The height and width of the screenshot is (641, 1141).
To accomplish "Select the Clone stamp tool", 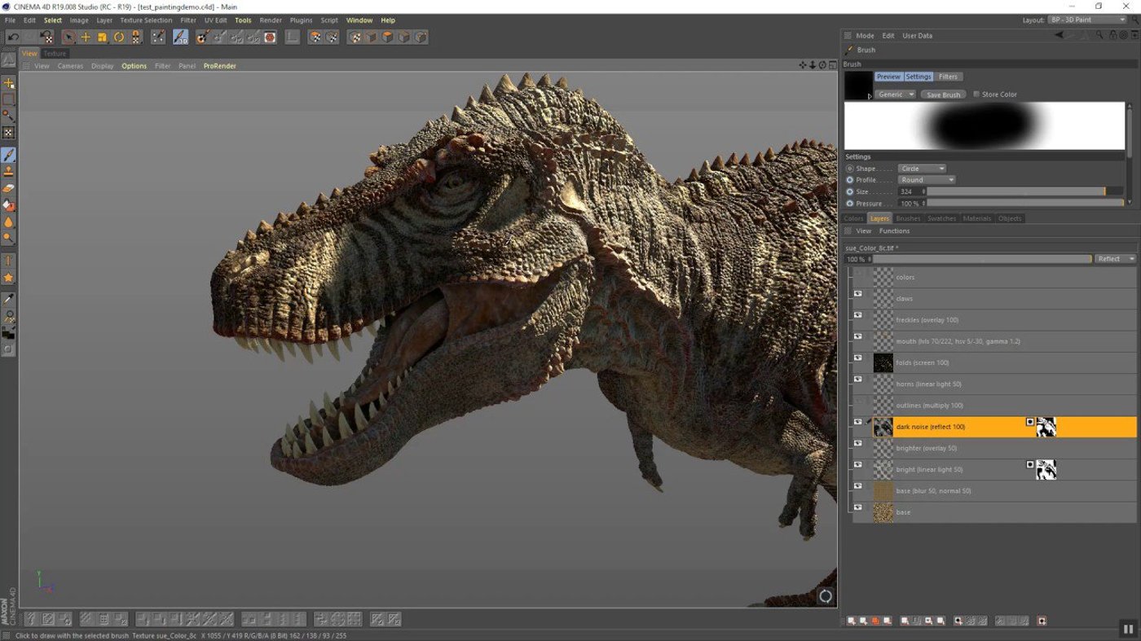I will [x=9, y=171].
